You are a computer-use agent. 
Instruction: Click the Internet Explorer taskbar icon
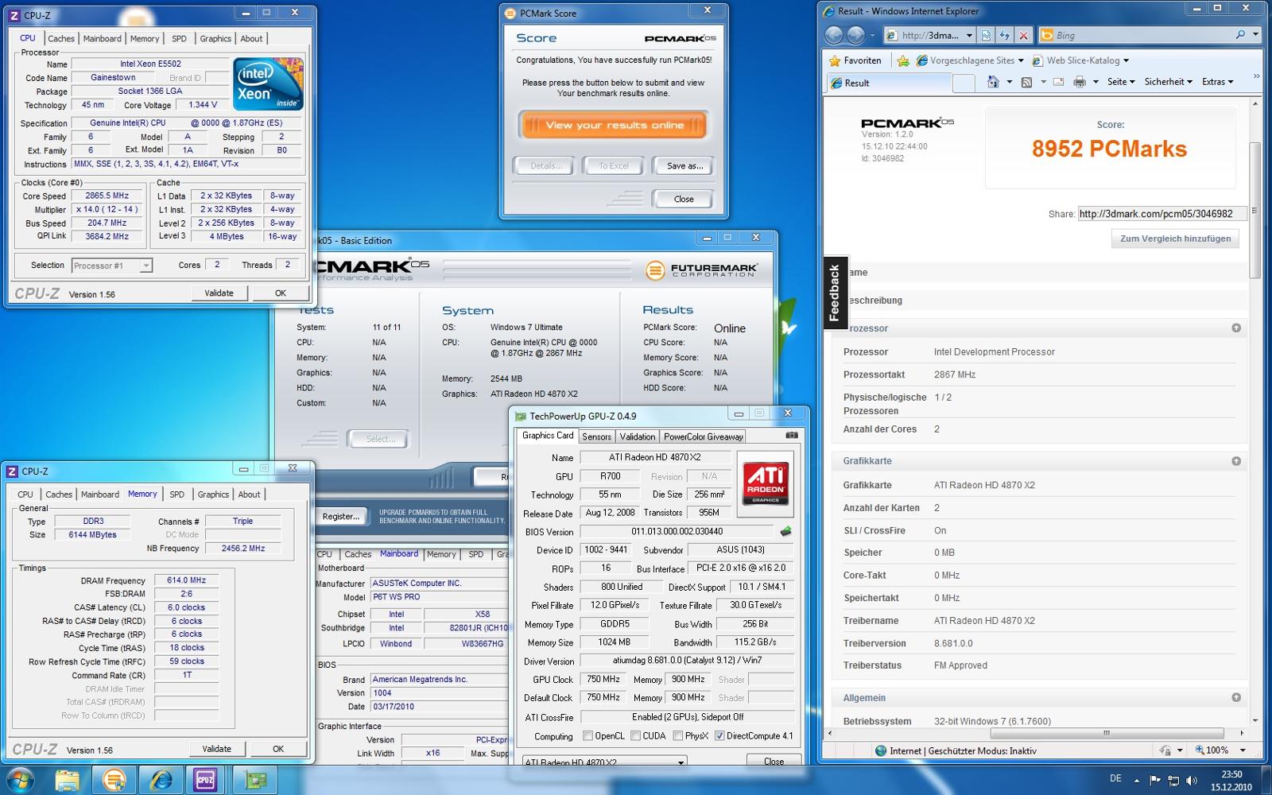pos(161,780)
